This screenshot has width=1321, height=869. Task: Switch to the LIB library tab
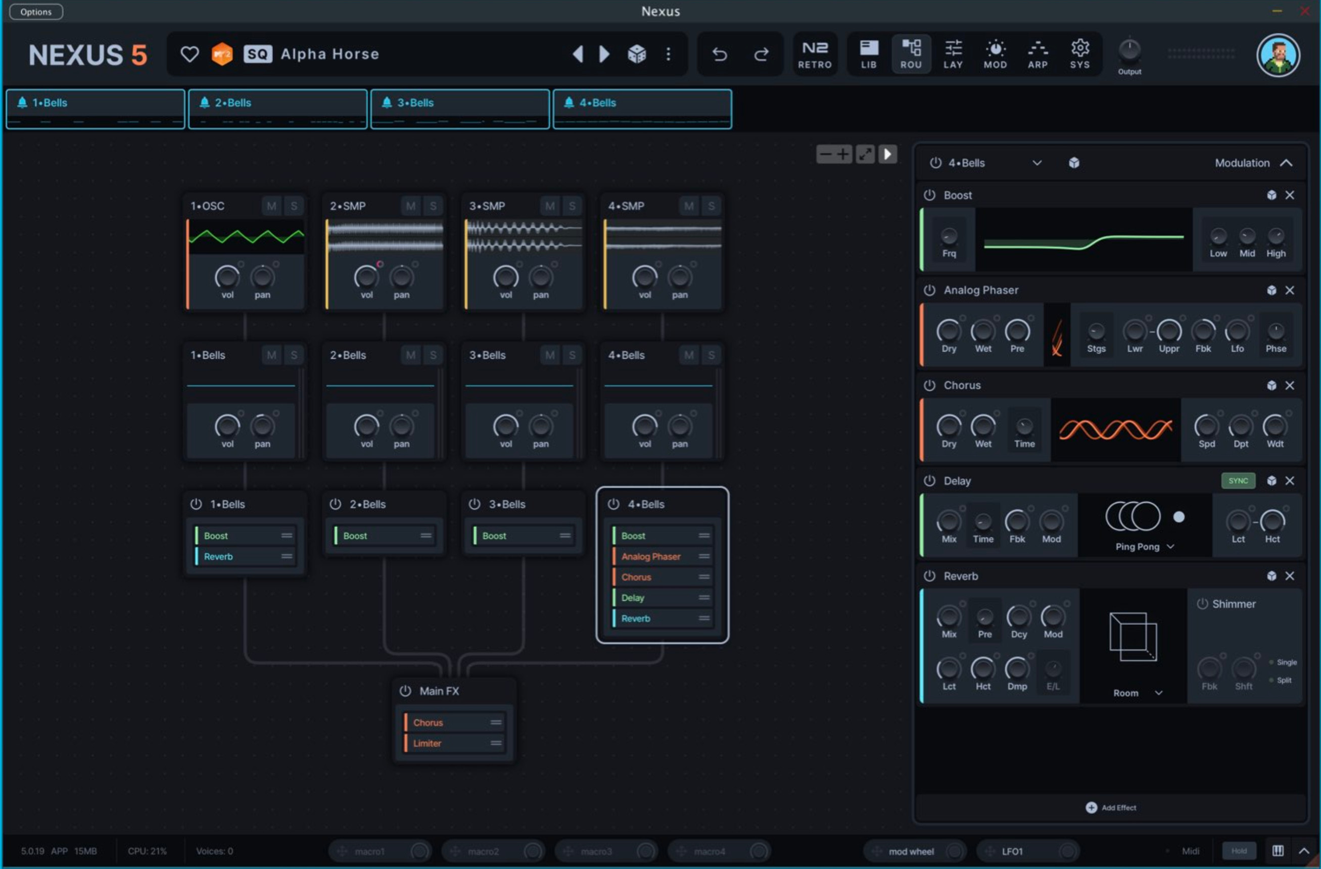[x=869, y=55]
